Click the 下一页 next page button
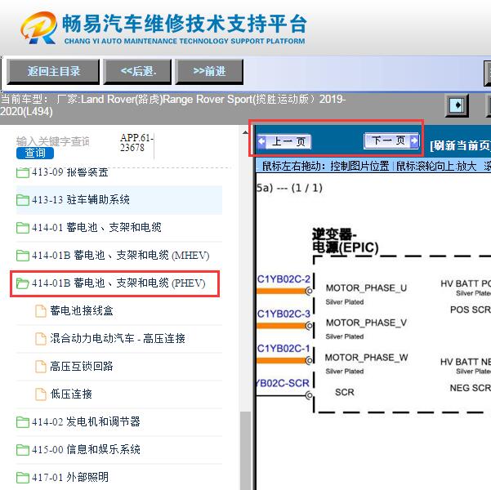491x490 pixels. coord(391,140)
